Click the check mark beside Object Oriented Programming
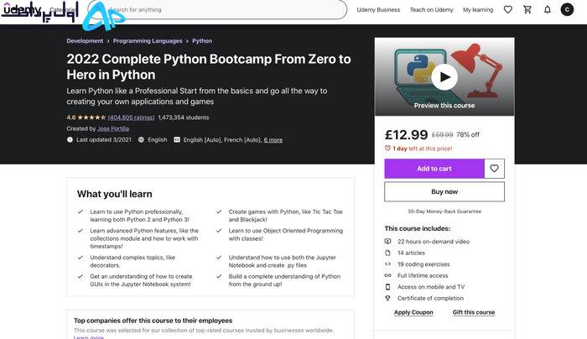The image size is (587, 339). coord(219,231)
